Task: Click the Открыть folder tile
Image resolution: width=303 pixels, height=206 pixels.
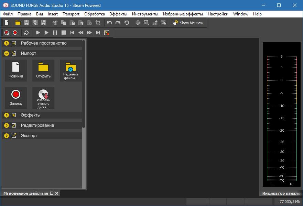Action: (43, 71)
